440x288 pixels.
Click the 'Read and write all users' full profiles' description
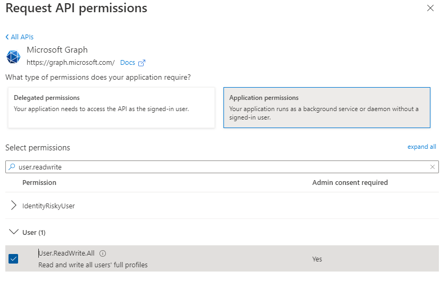pyautogui.click(x=93, y=265)
